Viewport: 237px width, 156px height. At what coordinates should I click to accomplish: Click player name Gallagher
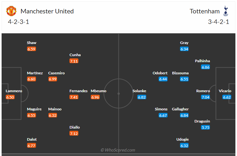click(x=180, y=109)
